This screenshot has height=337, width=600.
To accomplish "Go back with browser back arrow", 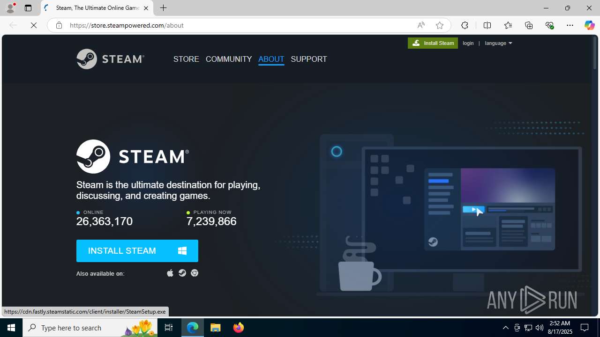I will (13, 25).
